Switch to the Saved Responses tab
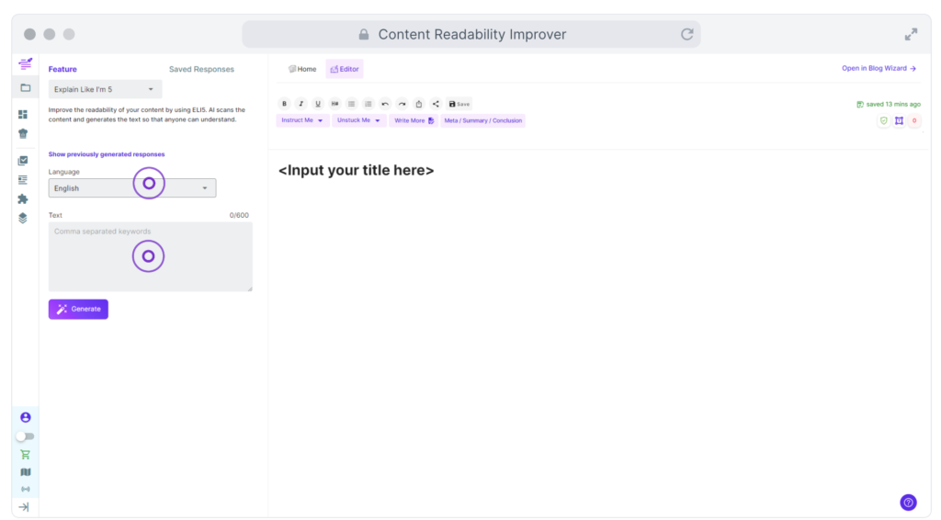The image size is (941, 520). click(201, 69)
